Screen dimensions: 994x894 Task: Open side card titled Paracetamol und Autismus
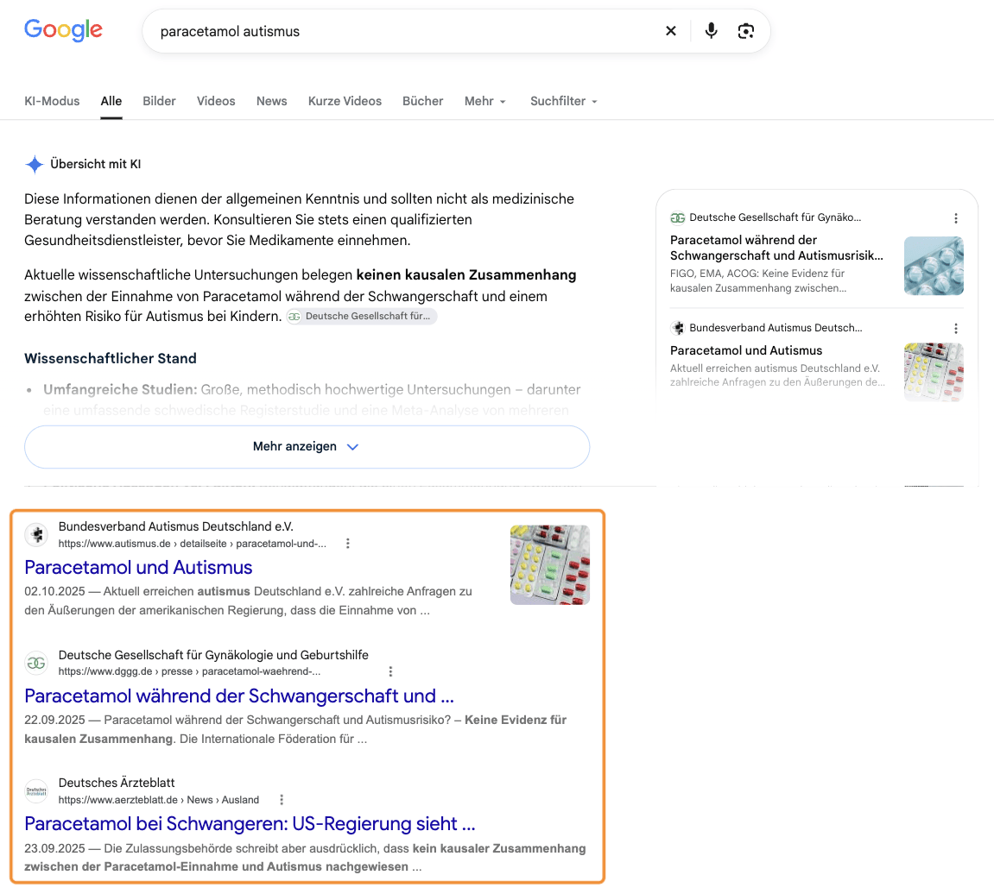746,350
